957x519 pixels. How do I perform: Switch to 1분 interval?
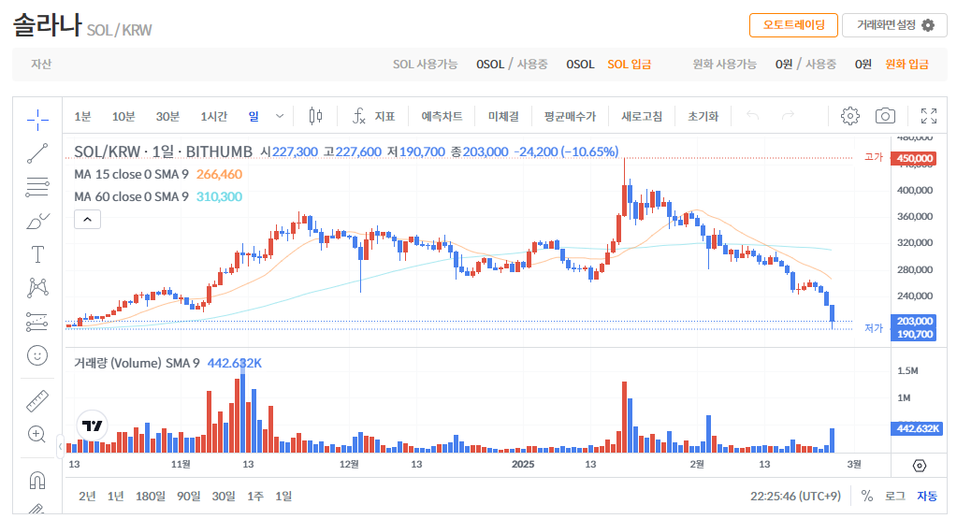pyautogui.click(x=82, y=117)
